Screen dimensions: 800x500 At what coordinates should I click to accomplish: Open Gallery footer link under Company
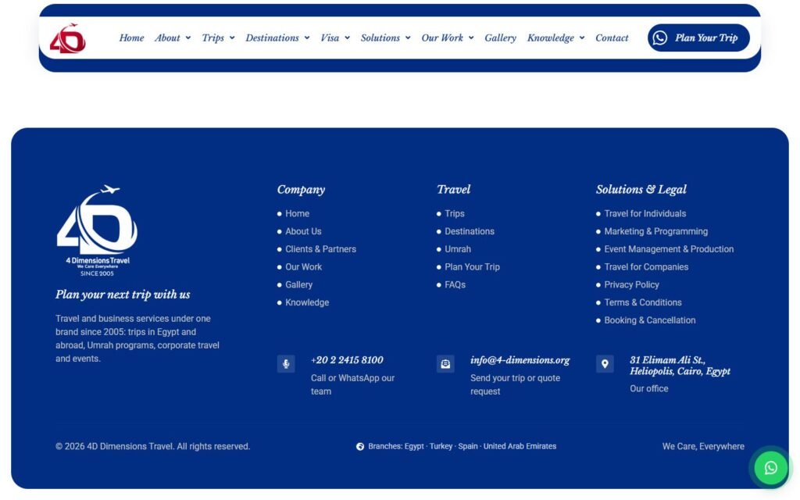click(x=299, y=285)
